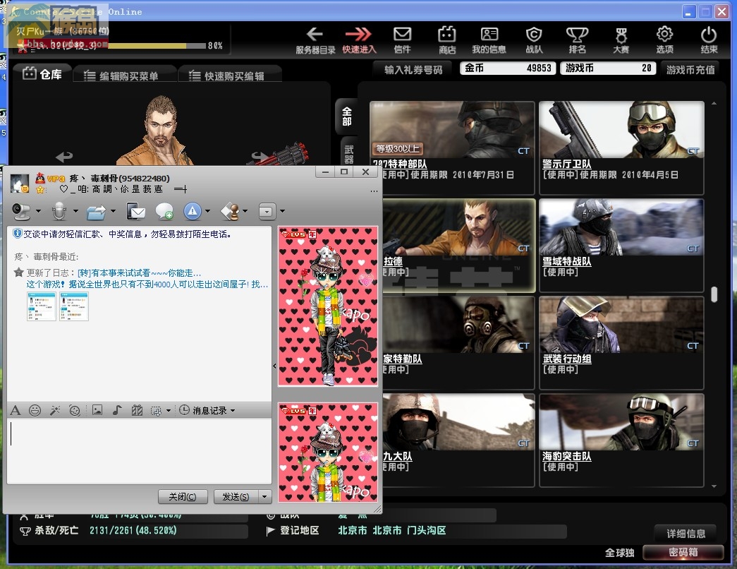Open the emoticon smiley picker
The width and height of the screenshot is (737, 569).
pos(35,410)
